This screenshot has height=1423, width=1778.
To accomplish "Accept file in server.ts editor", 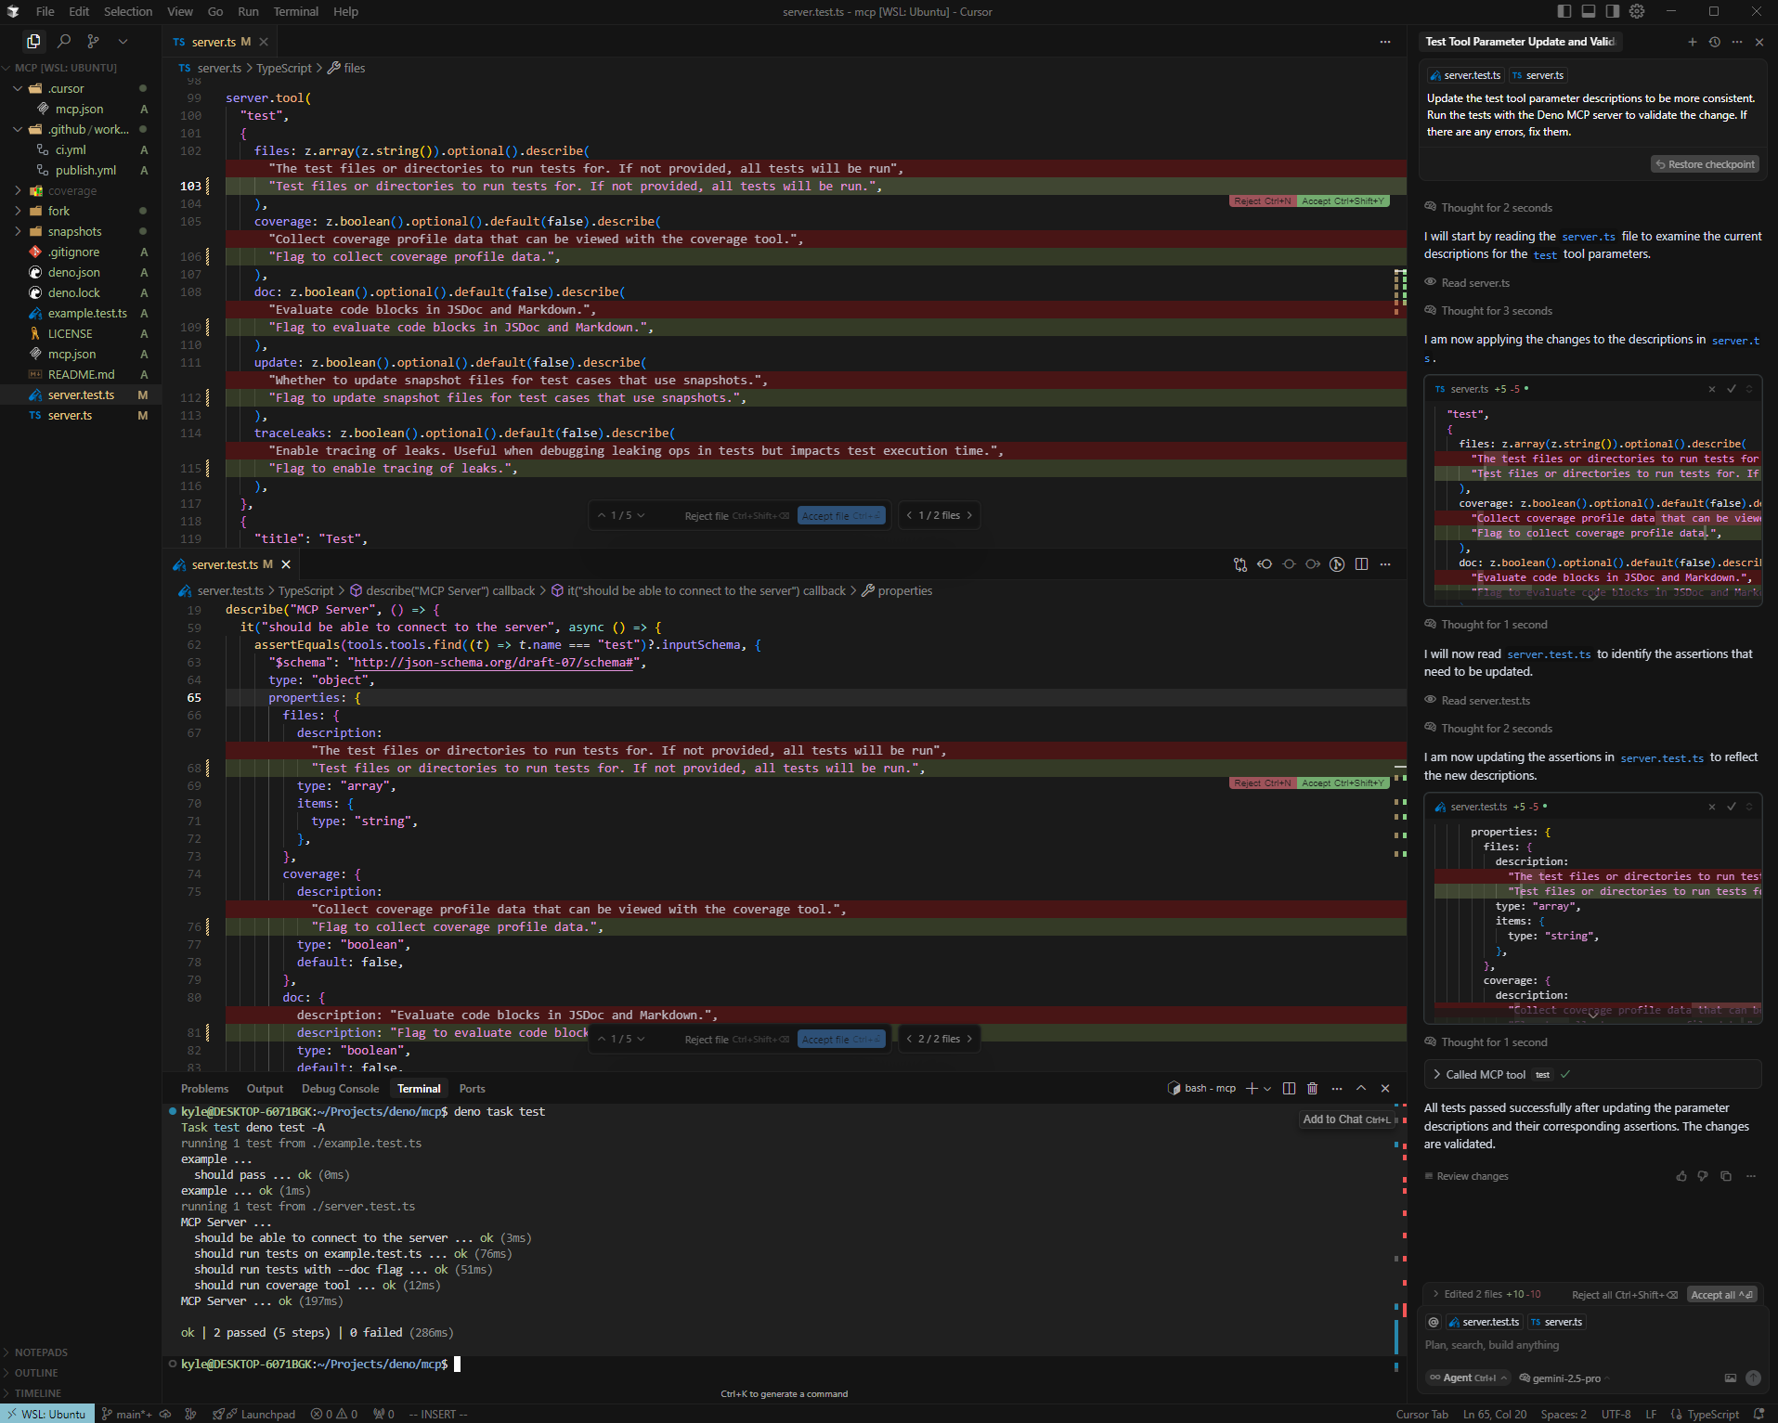I will 841,515.
